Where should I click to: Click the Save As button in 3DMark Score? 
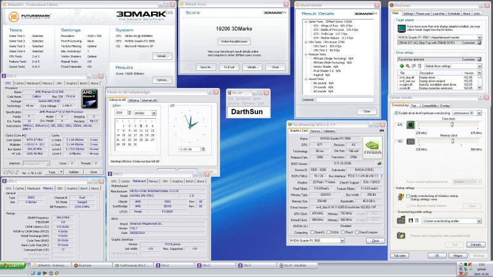point(206,67)
